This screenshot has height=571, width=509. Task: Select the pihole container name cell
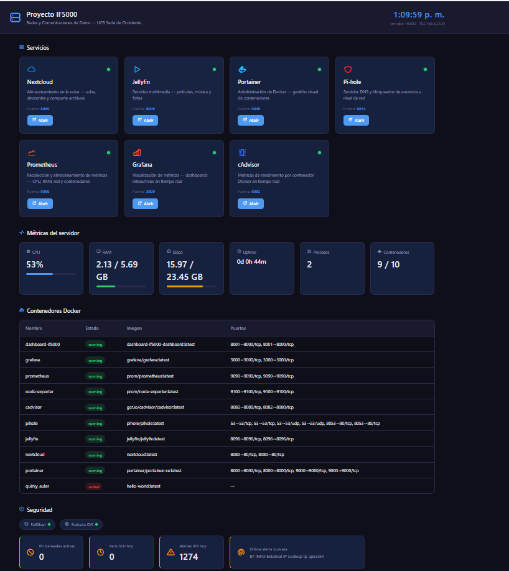(x=32, y=423)
